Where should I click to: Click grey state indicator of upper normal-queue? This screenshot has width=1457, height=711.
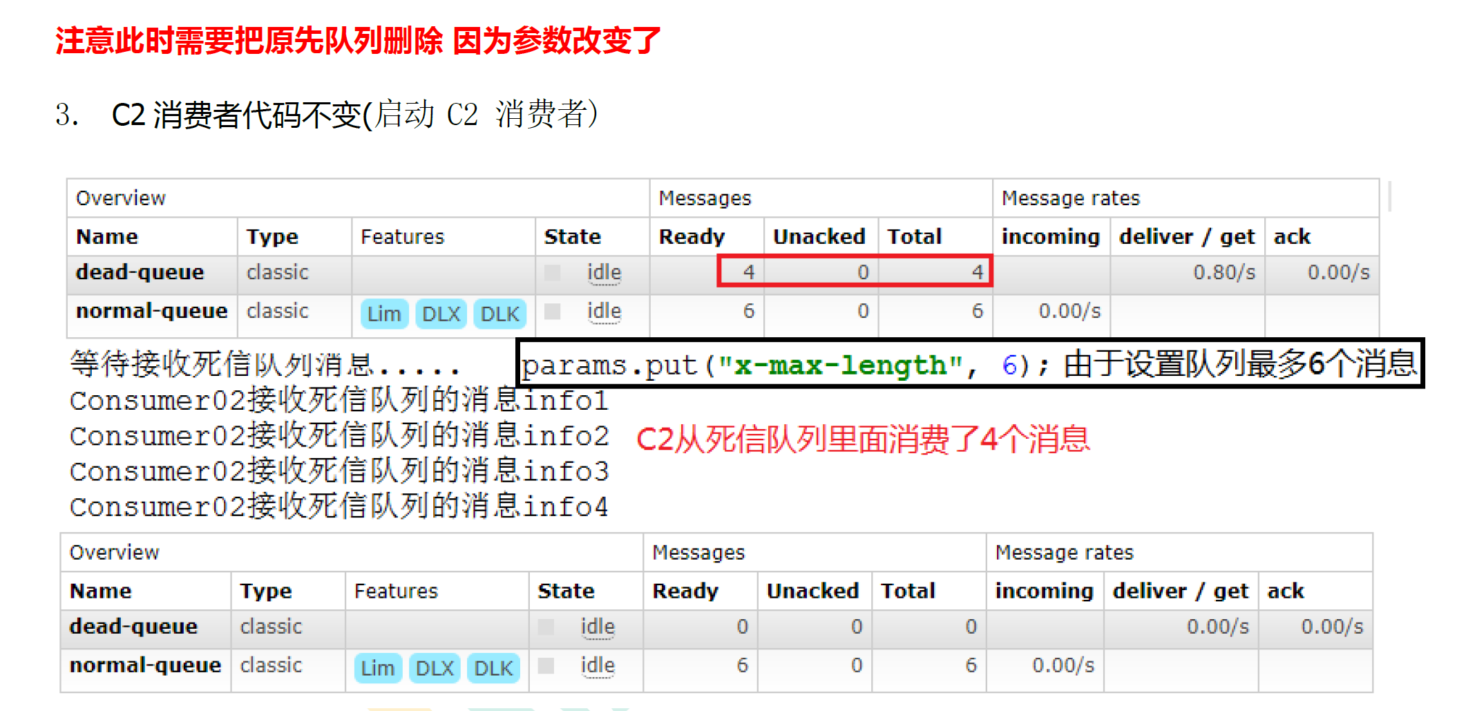tap(552, 311)
